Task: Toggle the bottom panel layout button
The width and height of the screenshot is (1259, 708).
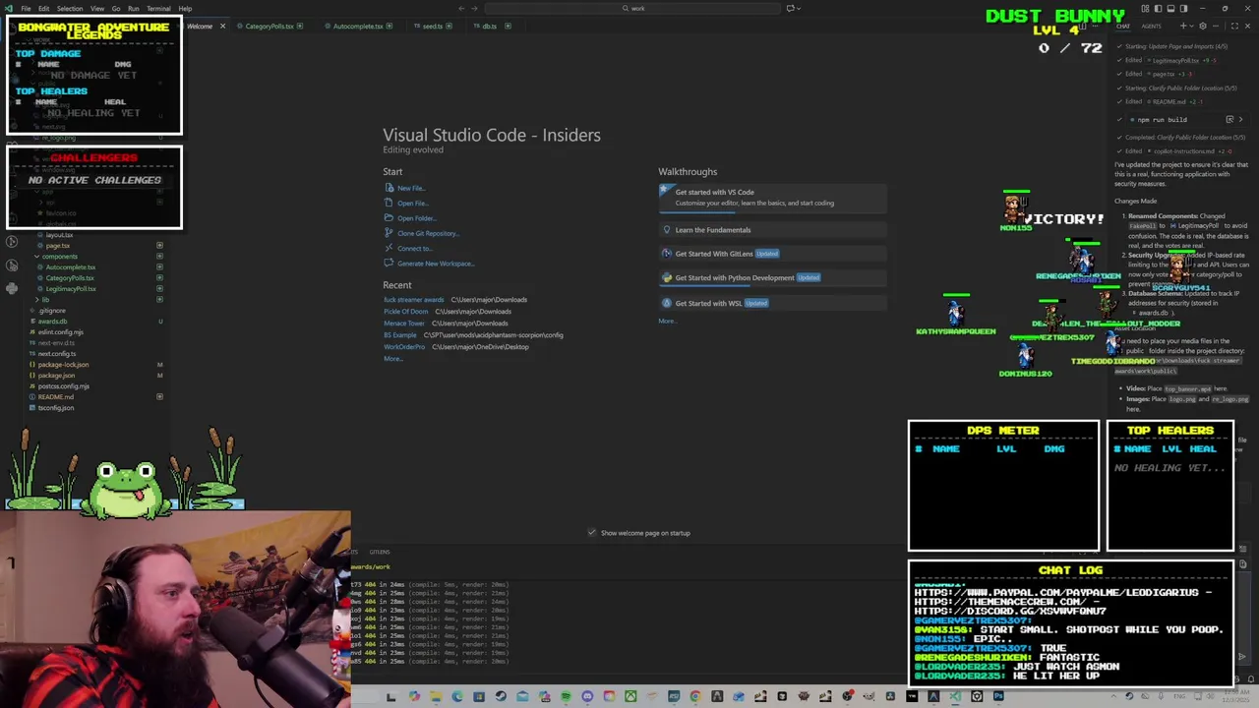Action: [x=1170, y=8]
